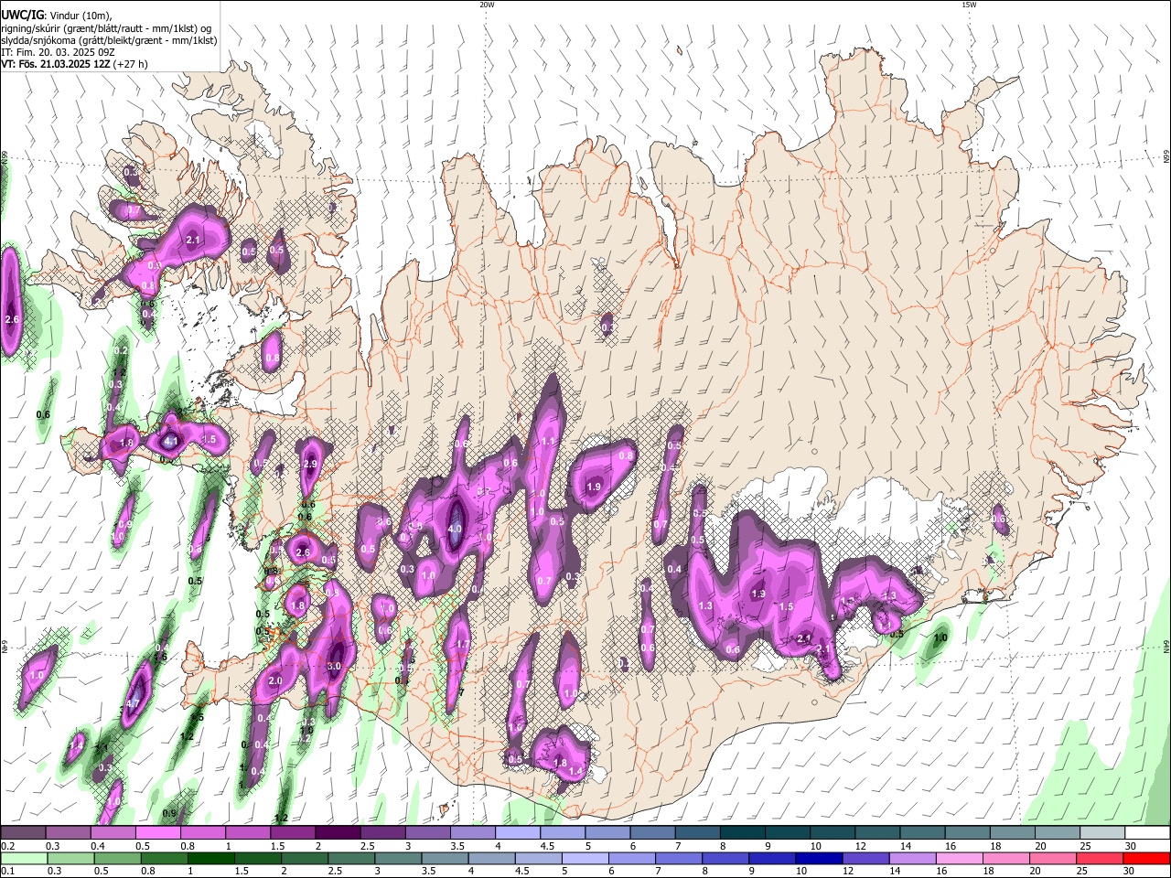Click the '4.1' precipitation value on the map
The height and width of the screenshot is (878, 1171).
point(171,441)
